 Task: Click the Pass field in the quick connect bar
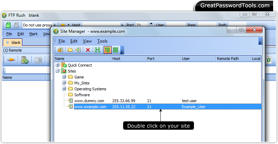[x=207, y=25]
